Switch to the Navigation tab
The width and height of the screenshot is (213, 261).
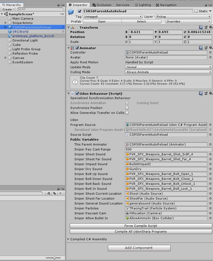click(x=166, y=5)
